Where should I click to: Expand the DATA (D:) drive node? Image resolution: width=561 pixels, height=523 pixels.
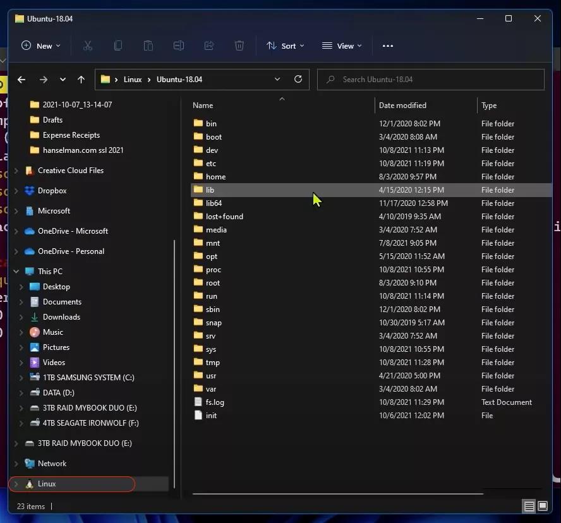(21, 393)
